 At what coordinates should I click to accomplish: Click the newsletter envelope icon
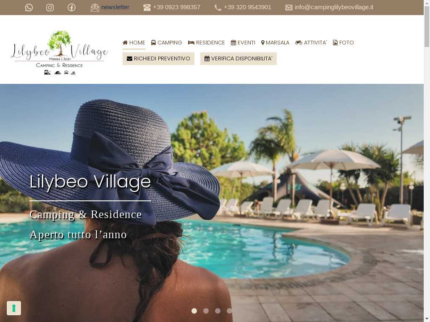pyautogui.click(x=94, y=8)
